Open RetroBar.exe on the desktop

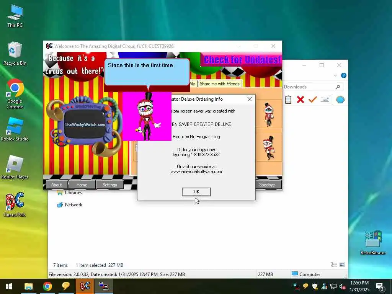(373, 242)
